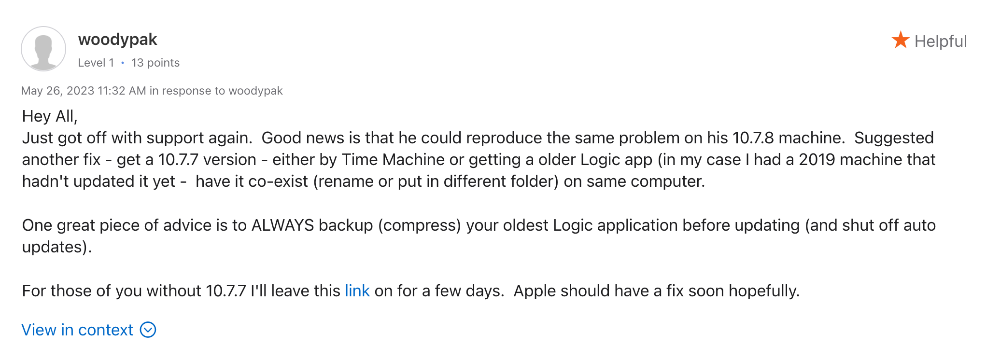Click the circled chevron beside View in context
The width and height of the screenshot is (986, 361).
[148, 330]
